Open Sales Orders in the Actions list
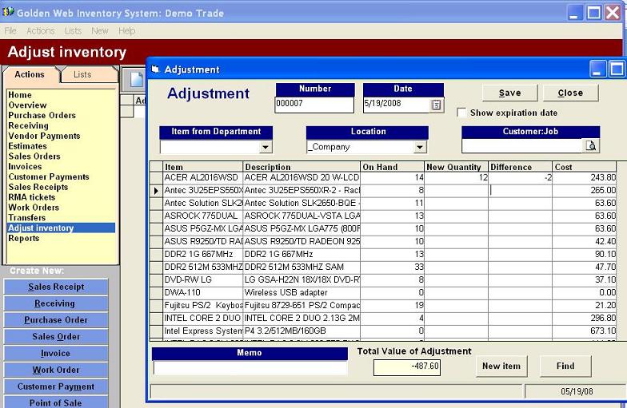The width and height of the screenshot is (627, 408). click(x=34, y=156)
